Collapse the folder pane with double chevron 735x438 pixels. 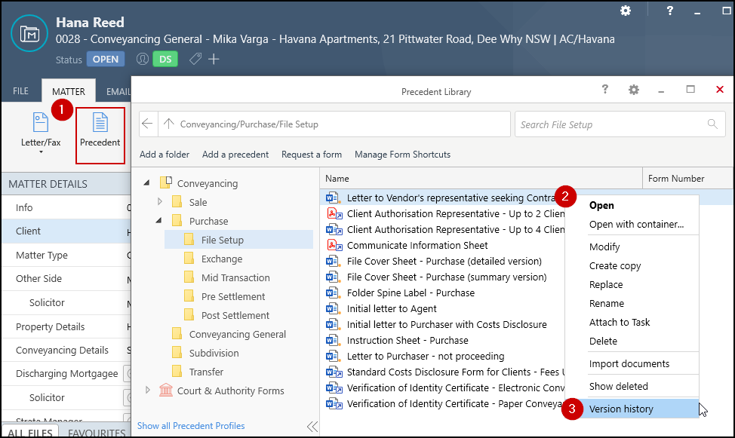point(312,427)
